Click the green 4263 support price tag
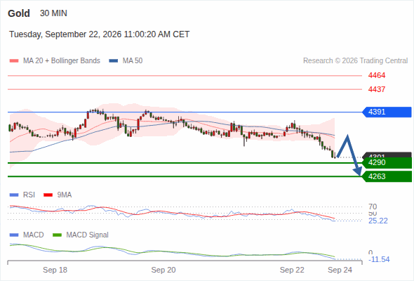The height and width of the screenshot is (281, 414). pyautogui.click(x=387, y=176)
